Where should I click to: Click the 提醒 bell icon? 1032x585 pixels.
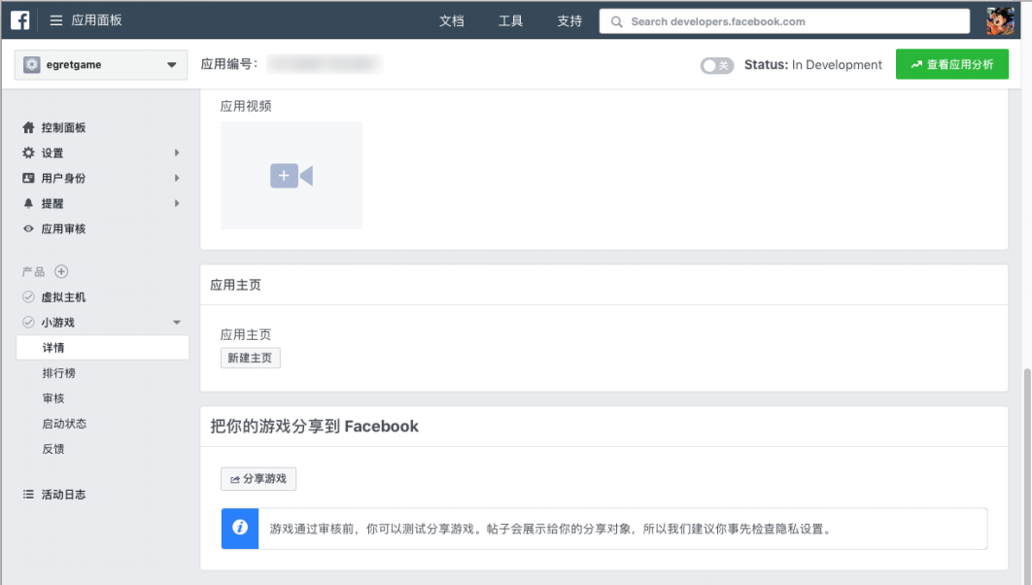(x=31, y=203)
